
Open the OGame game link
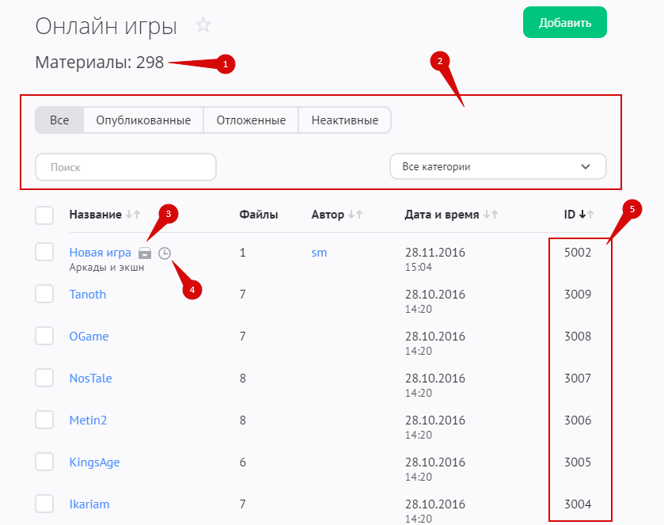89,337
